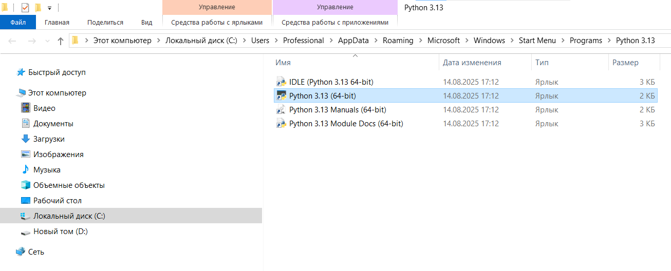Click the IDLE (Python 3.13 64-bit) shortcut icon
The width and height of the screenshot is (671, 271).
pos(281,82)
